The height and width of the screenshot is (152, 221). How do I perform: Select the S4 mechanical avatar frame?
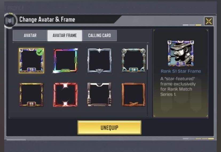click(133, 61)
